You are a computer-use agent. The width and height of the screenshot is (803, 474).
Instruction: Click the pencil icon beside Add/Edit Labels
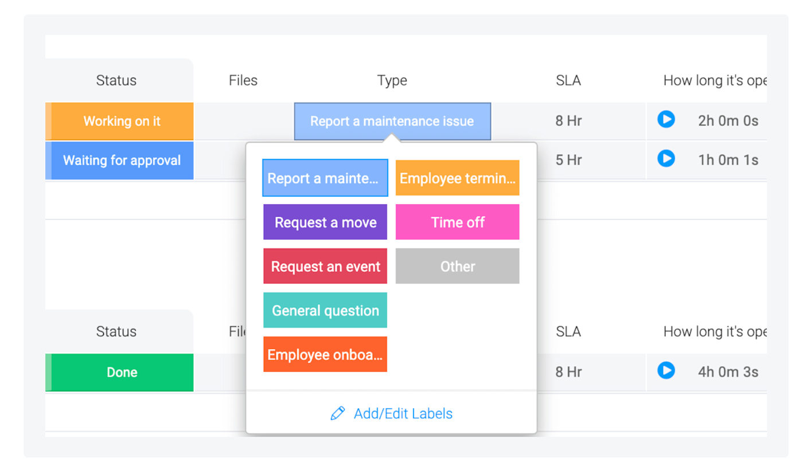(338, 413)
